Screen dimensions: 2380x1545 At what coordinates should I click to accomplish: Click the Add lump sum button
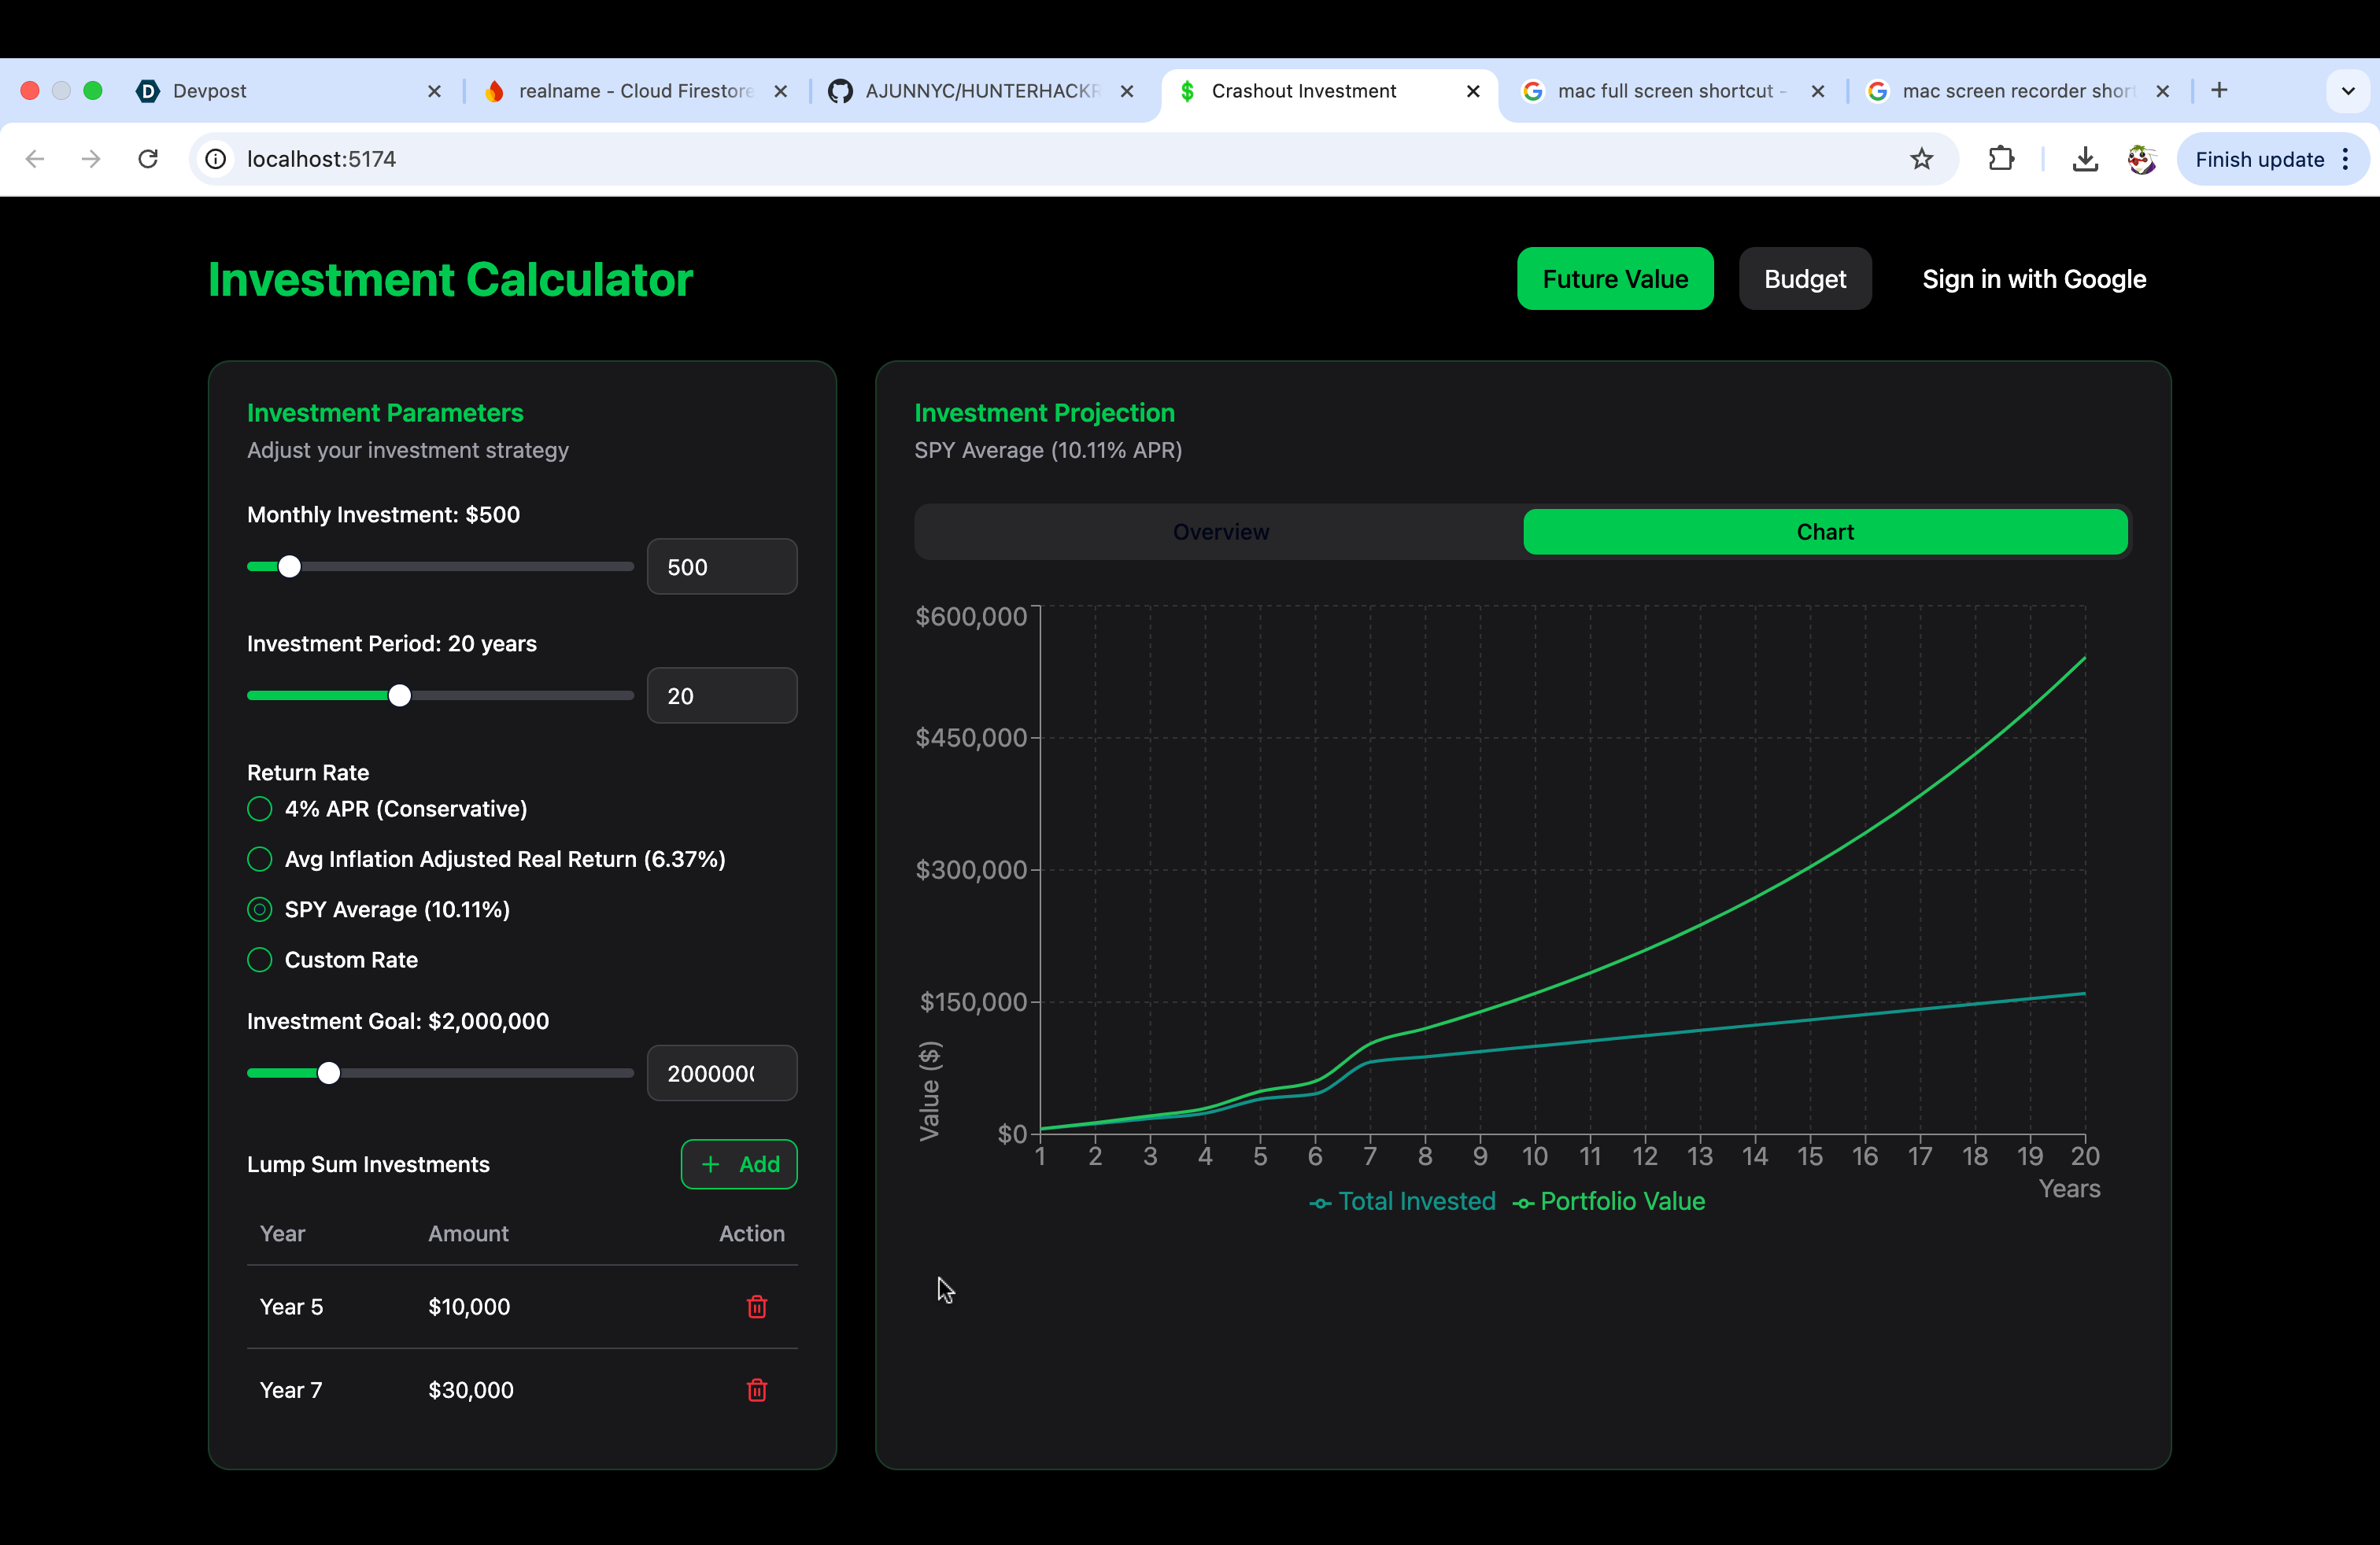click(x=738, y=1163)
